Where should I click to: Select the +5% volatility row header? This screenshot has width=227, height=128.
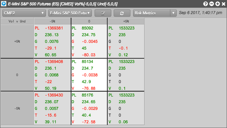tap(17, 41)
